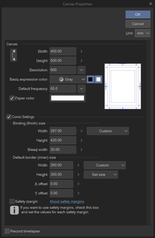
Task: Confirm with the OK button
Action: [x=138, y=14]
